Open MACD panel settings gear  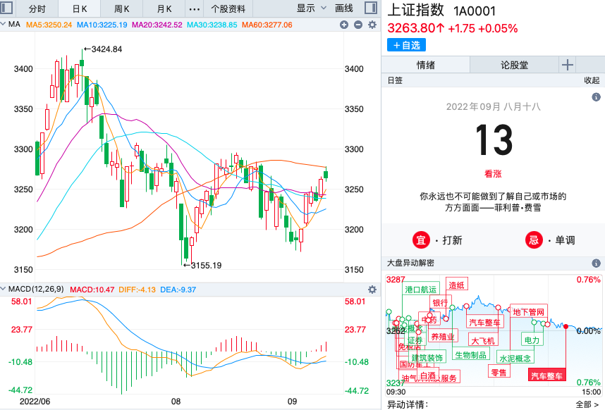[x=372, y=290]
